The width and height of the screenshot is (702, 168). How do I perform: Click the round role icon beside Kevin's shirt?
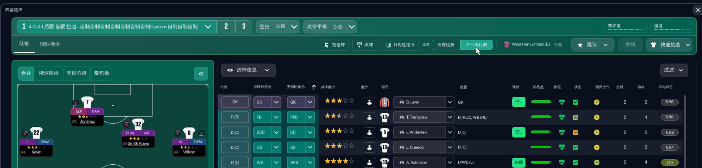[x=25, y=133]
